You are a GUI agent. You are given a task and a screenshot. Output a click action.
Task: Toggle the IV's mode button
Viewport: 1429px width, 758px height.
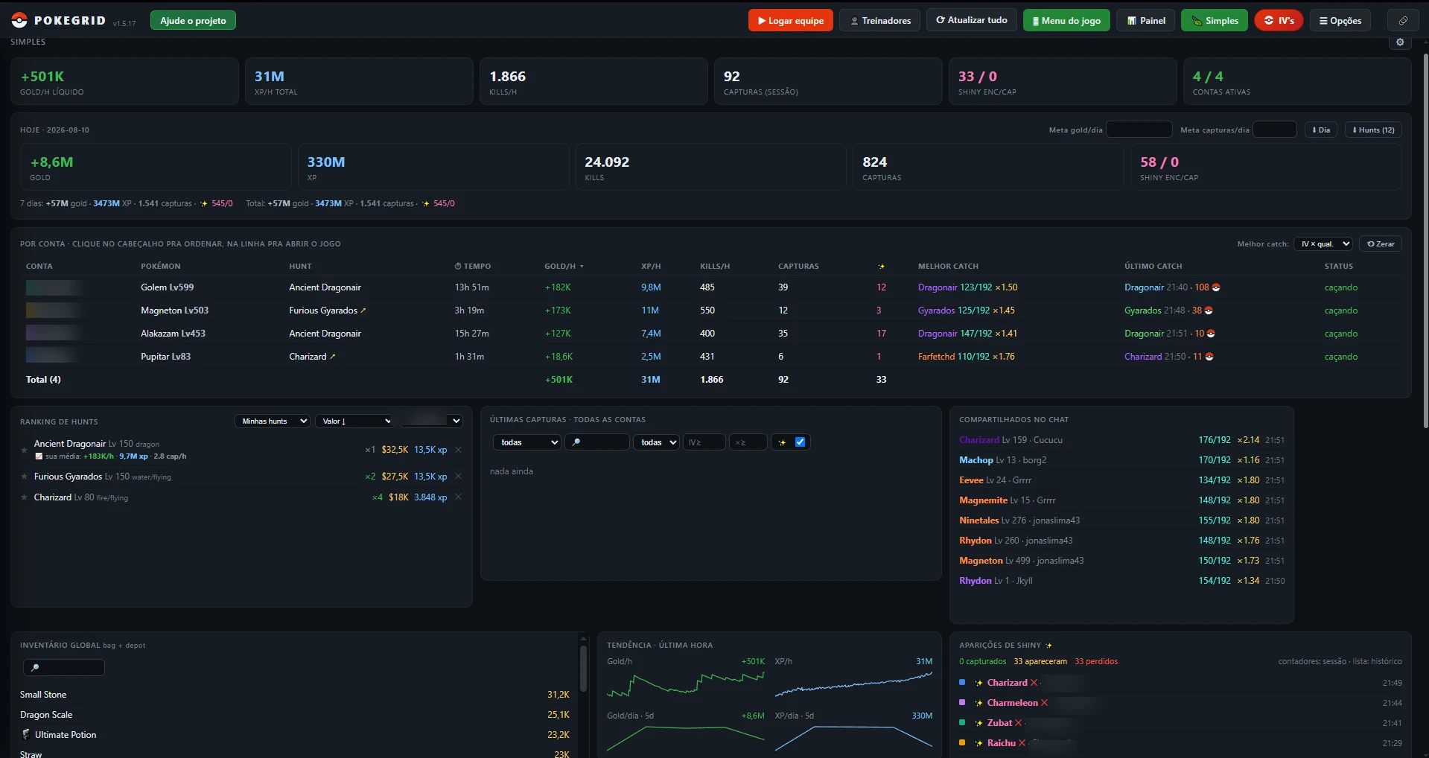pyautogui.click(x=1279, y=21)
